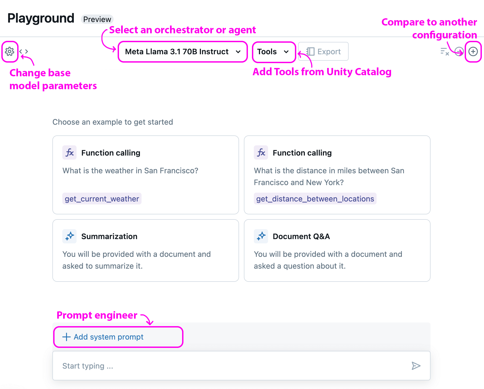Click the sparkle icon on Document Q&A card
Screen dimensions: 484x389
coord(261,236)
